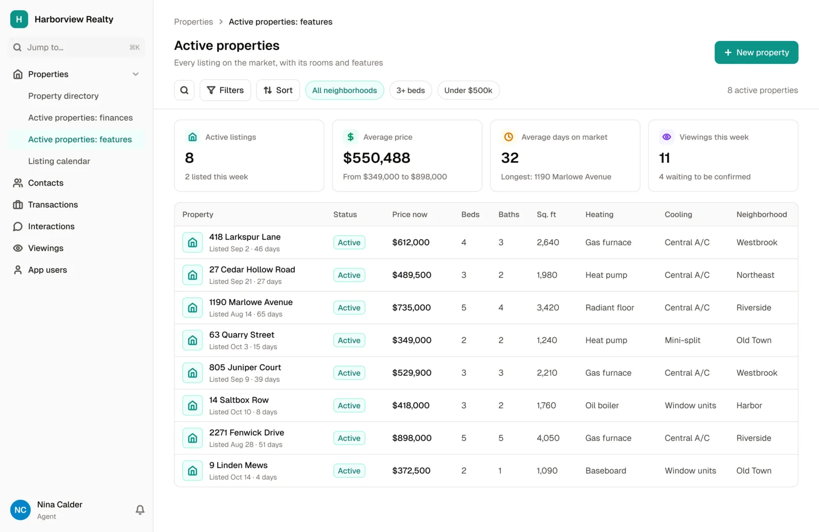Open the Sort options
The image size is (819, 532).
pyautogui.click(x=278, y=90)
